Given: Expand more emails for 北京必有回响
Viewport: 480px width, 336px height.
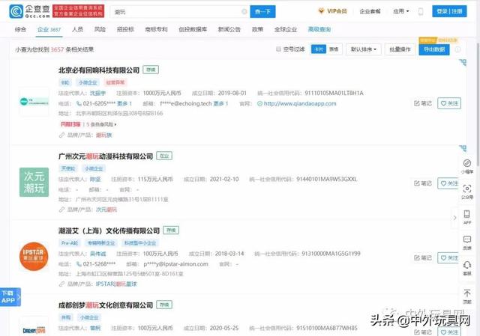Looking at the screenshot, I should [x=220, y=103].
